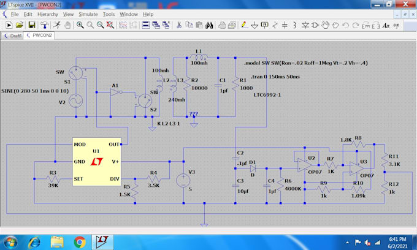Open the Window menu
This screenshot has height=250, width=417.
pyautogui.click(x=129, y=14)
